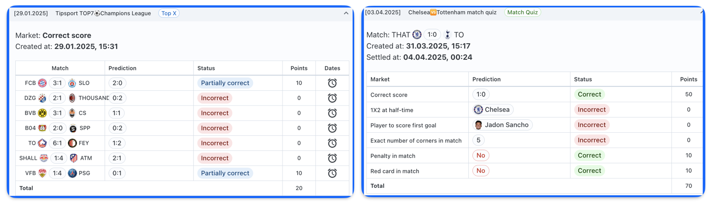Image resolution: width=712 pixels, height=203 pixels.
Task: Click the No prediction for Penalty in match
Action: pos(481,155)
